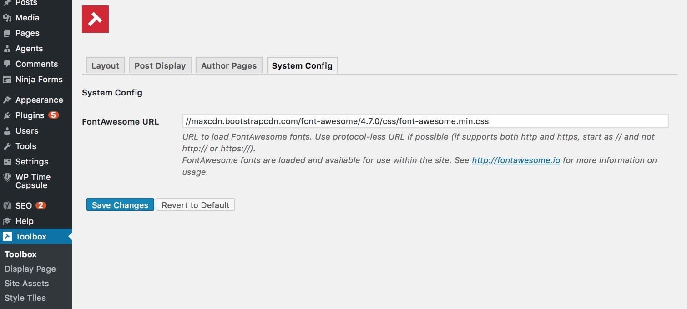Click the WP Time Capsule shield icon
This screenshot has width=687, height=309.
coord(7,177)
